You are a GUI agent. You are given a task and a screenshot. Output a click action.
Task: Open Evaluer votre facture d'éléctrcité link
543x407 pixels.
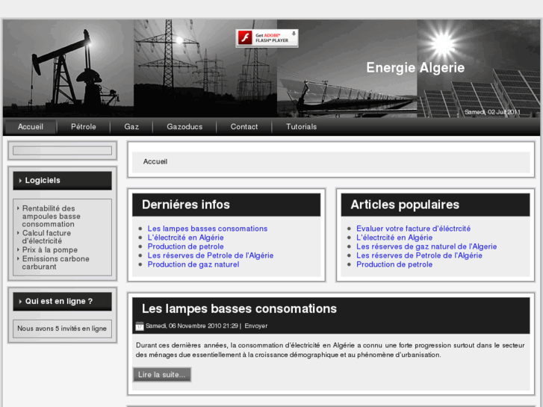click(414, 229)
